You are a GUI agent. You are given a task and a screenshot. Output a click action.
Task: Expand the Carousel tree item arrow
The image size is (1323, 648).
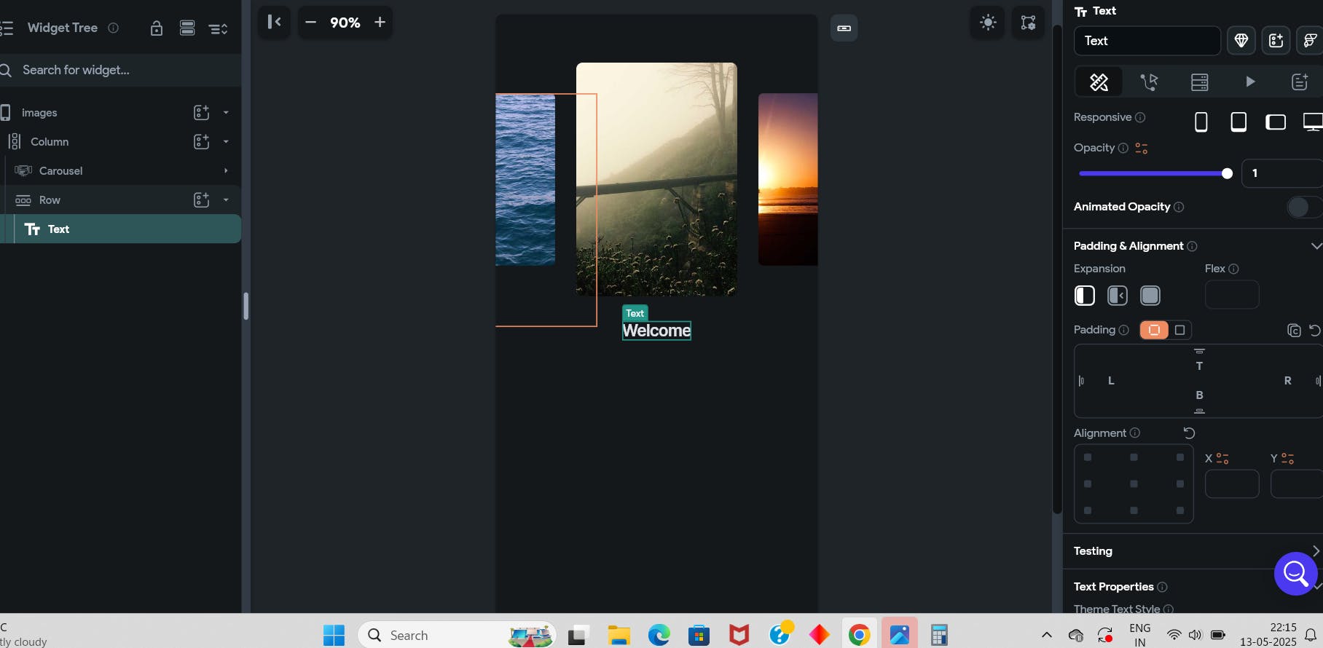(226, 171)
